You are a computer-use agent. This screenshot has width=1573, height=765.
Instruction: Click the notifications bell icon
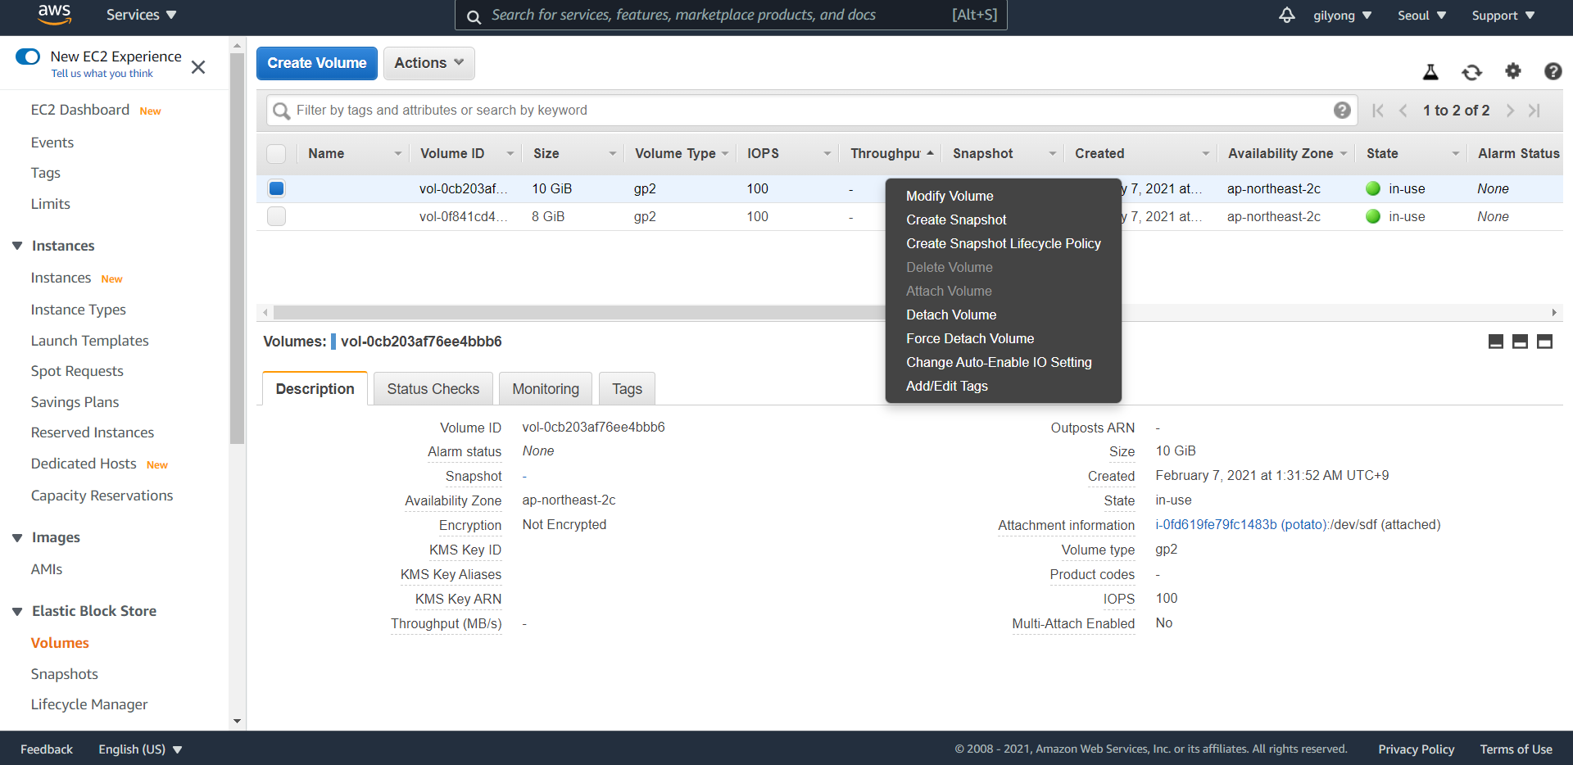(x=1287, y=15)
